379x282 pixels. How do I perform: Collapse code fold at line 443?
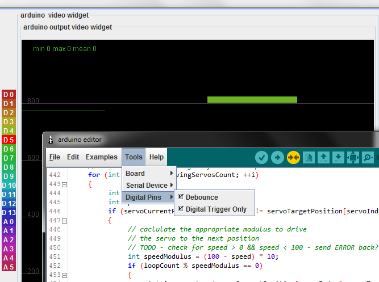point(64,185)
